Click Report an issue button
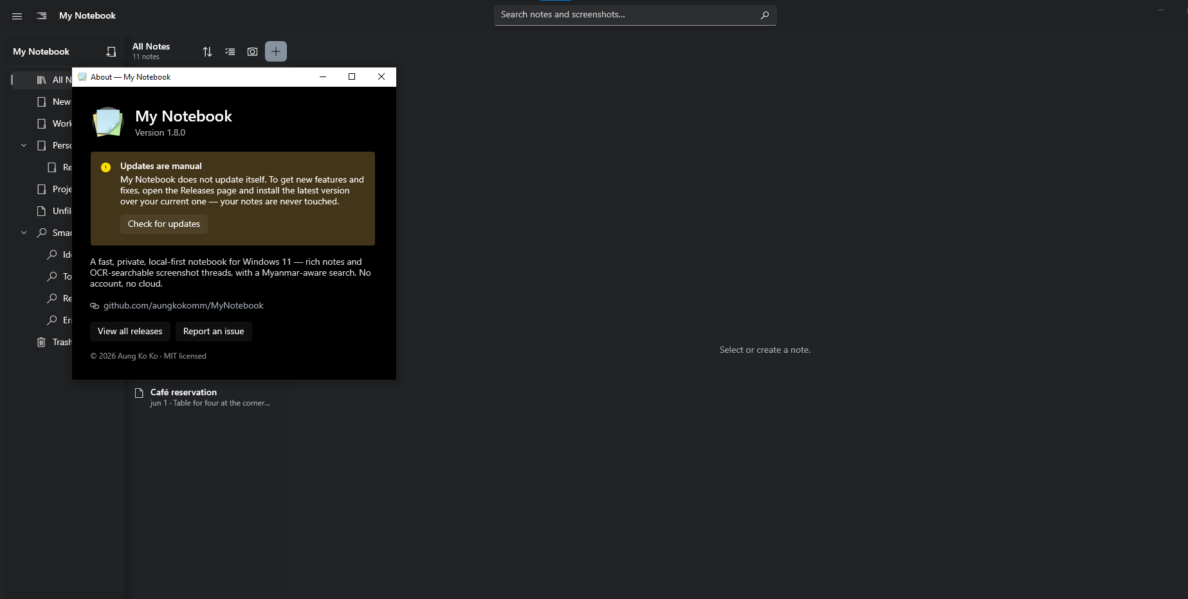1188x599 pixels. (x=214, y=331)
